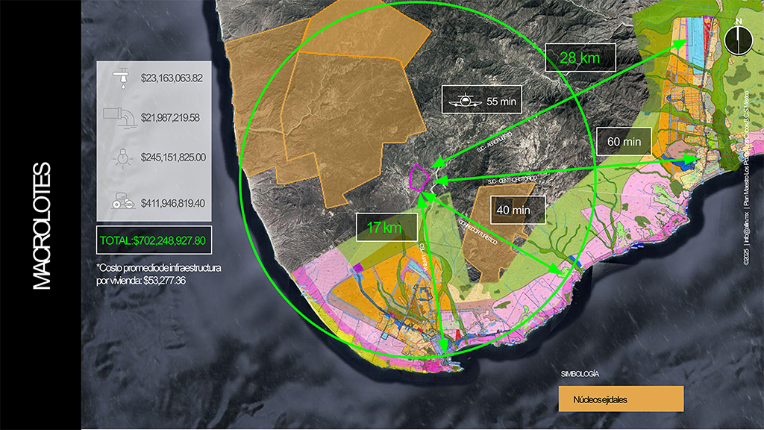This screenshot has width=764, height=430.
Task: Select the light bulb electricity icon
Action: click(122, 158)
